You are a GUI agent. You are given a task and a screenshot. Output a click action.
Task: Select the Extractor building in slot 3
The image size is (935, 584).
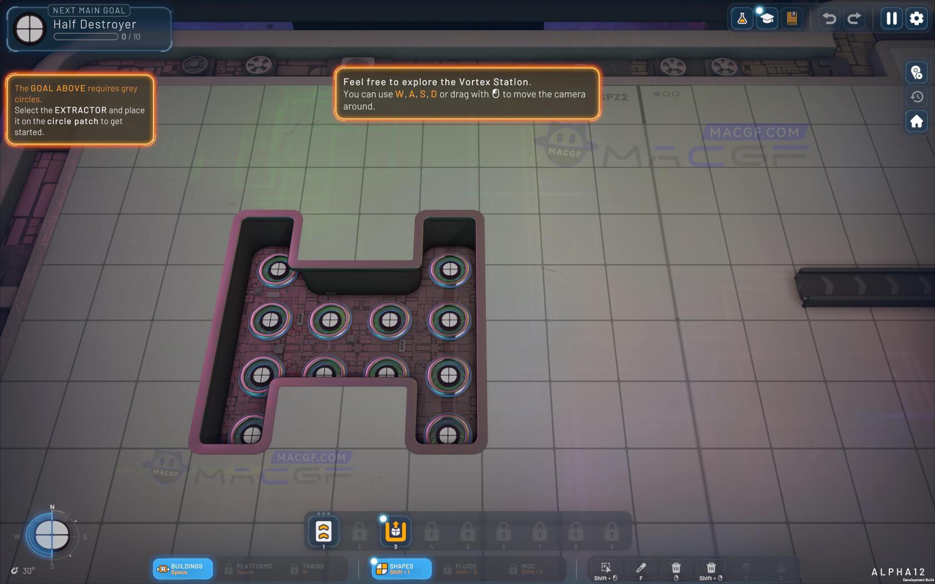click(396, 531)
